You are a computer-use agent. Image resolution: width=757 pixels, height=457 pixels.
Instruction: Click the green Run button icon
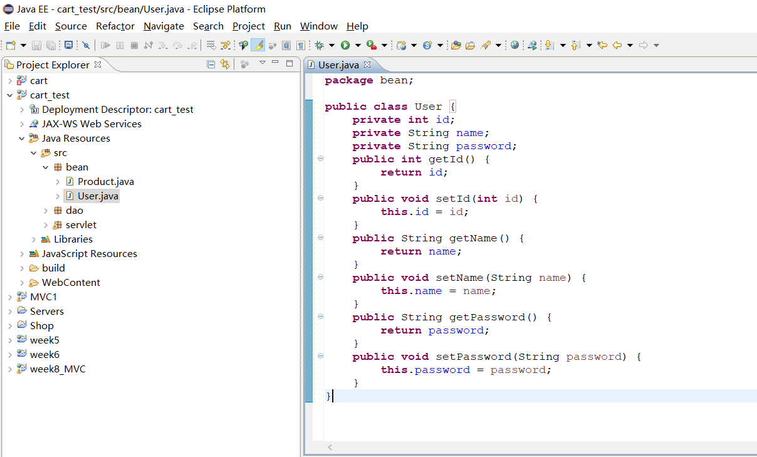(345, 45)
